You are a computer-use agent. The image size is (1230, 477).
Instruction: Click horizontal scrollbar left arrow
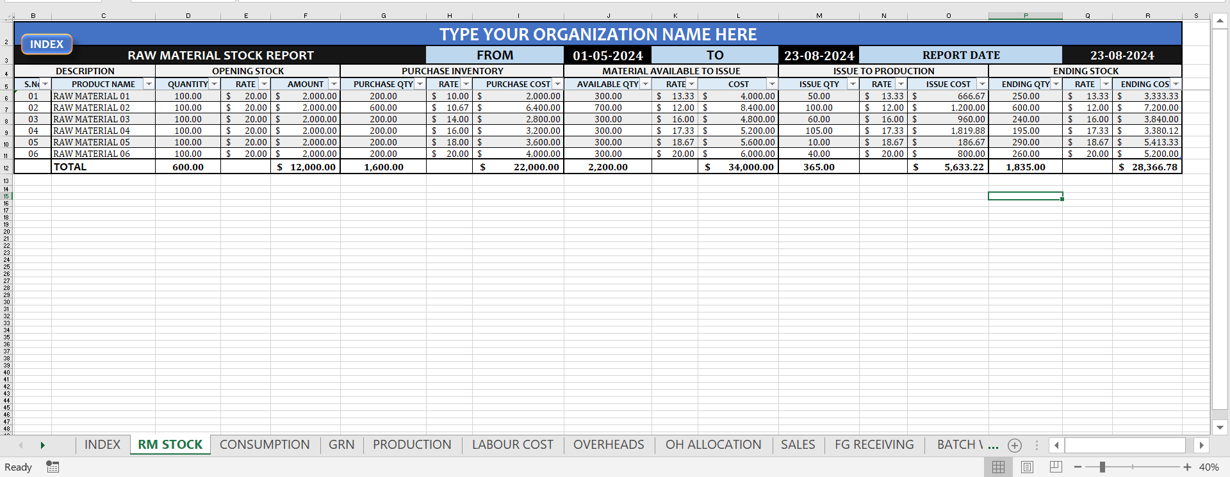click(x=1056, y=445)
